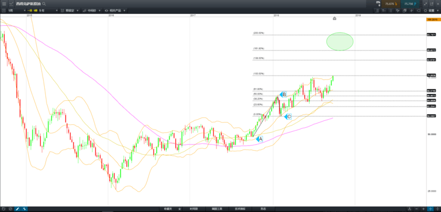441x212 pixels.
Task: Click the small icon left of the bottom zoom-out button
Action: tap(409, 209)
